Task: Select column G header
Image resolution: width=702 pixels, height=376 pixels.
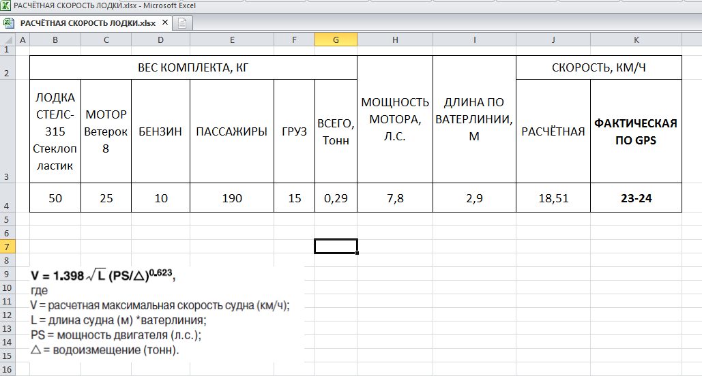Action: (x=336, y=41)
